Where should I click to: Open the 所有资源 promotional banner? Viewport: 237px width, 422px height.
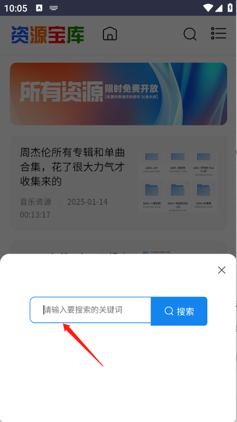click(118, 94)
